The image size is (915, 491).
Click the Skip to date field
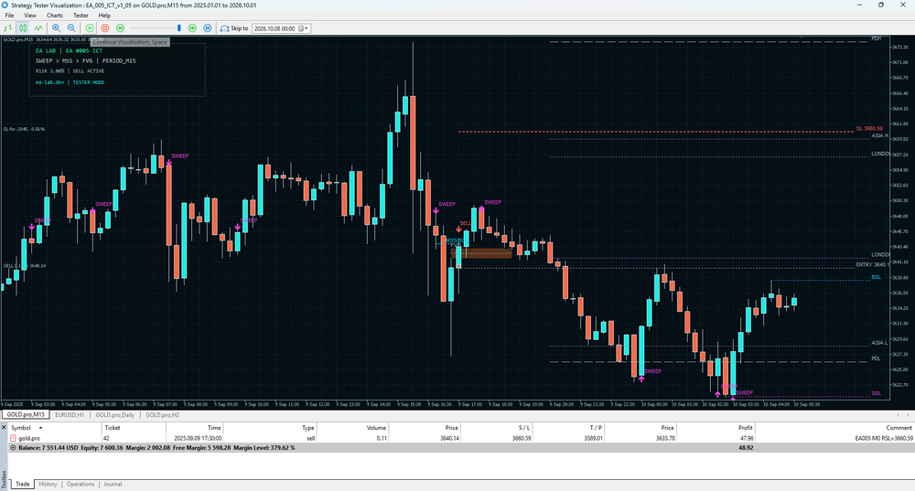(x=274, y=28)
